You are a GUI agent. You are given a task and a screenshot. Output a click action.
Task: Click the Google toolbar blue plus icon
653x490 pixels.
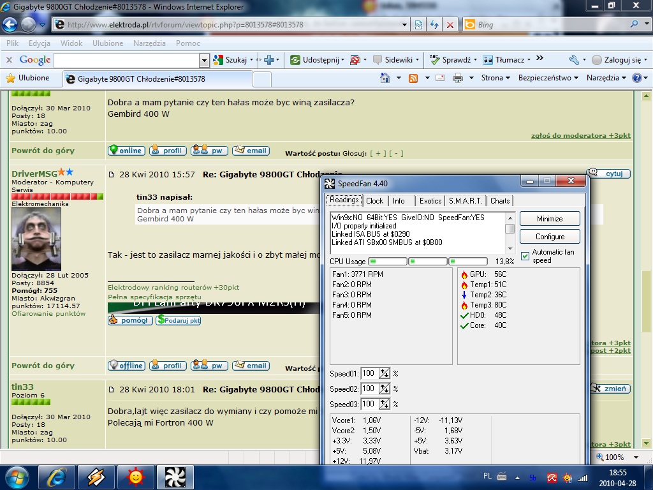pyautogui.click(x=269, y=60)
